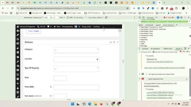Screen dimensions: 191x107
Task: Open Homes & Properties site menu
Action: pos(26,26)
